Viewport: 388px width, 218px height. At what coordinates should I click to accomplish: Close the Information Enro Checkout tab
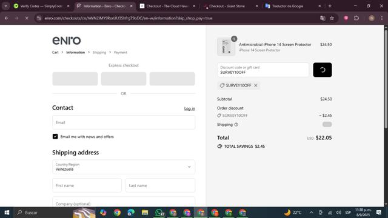[x=131, y=6]
